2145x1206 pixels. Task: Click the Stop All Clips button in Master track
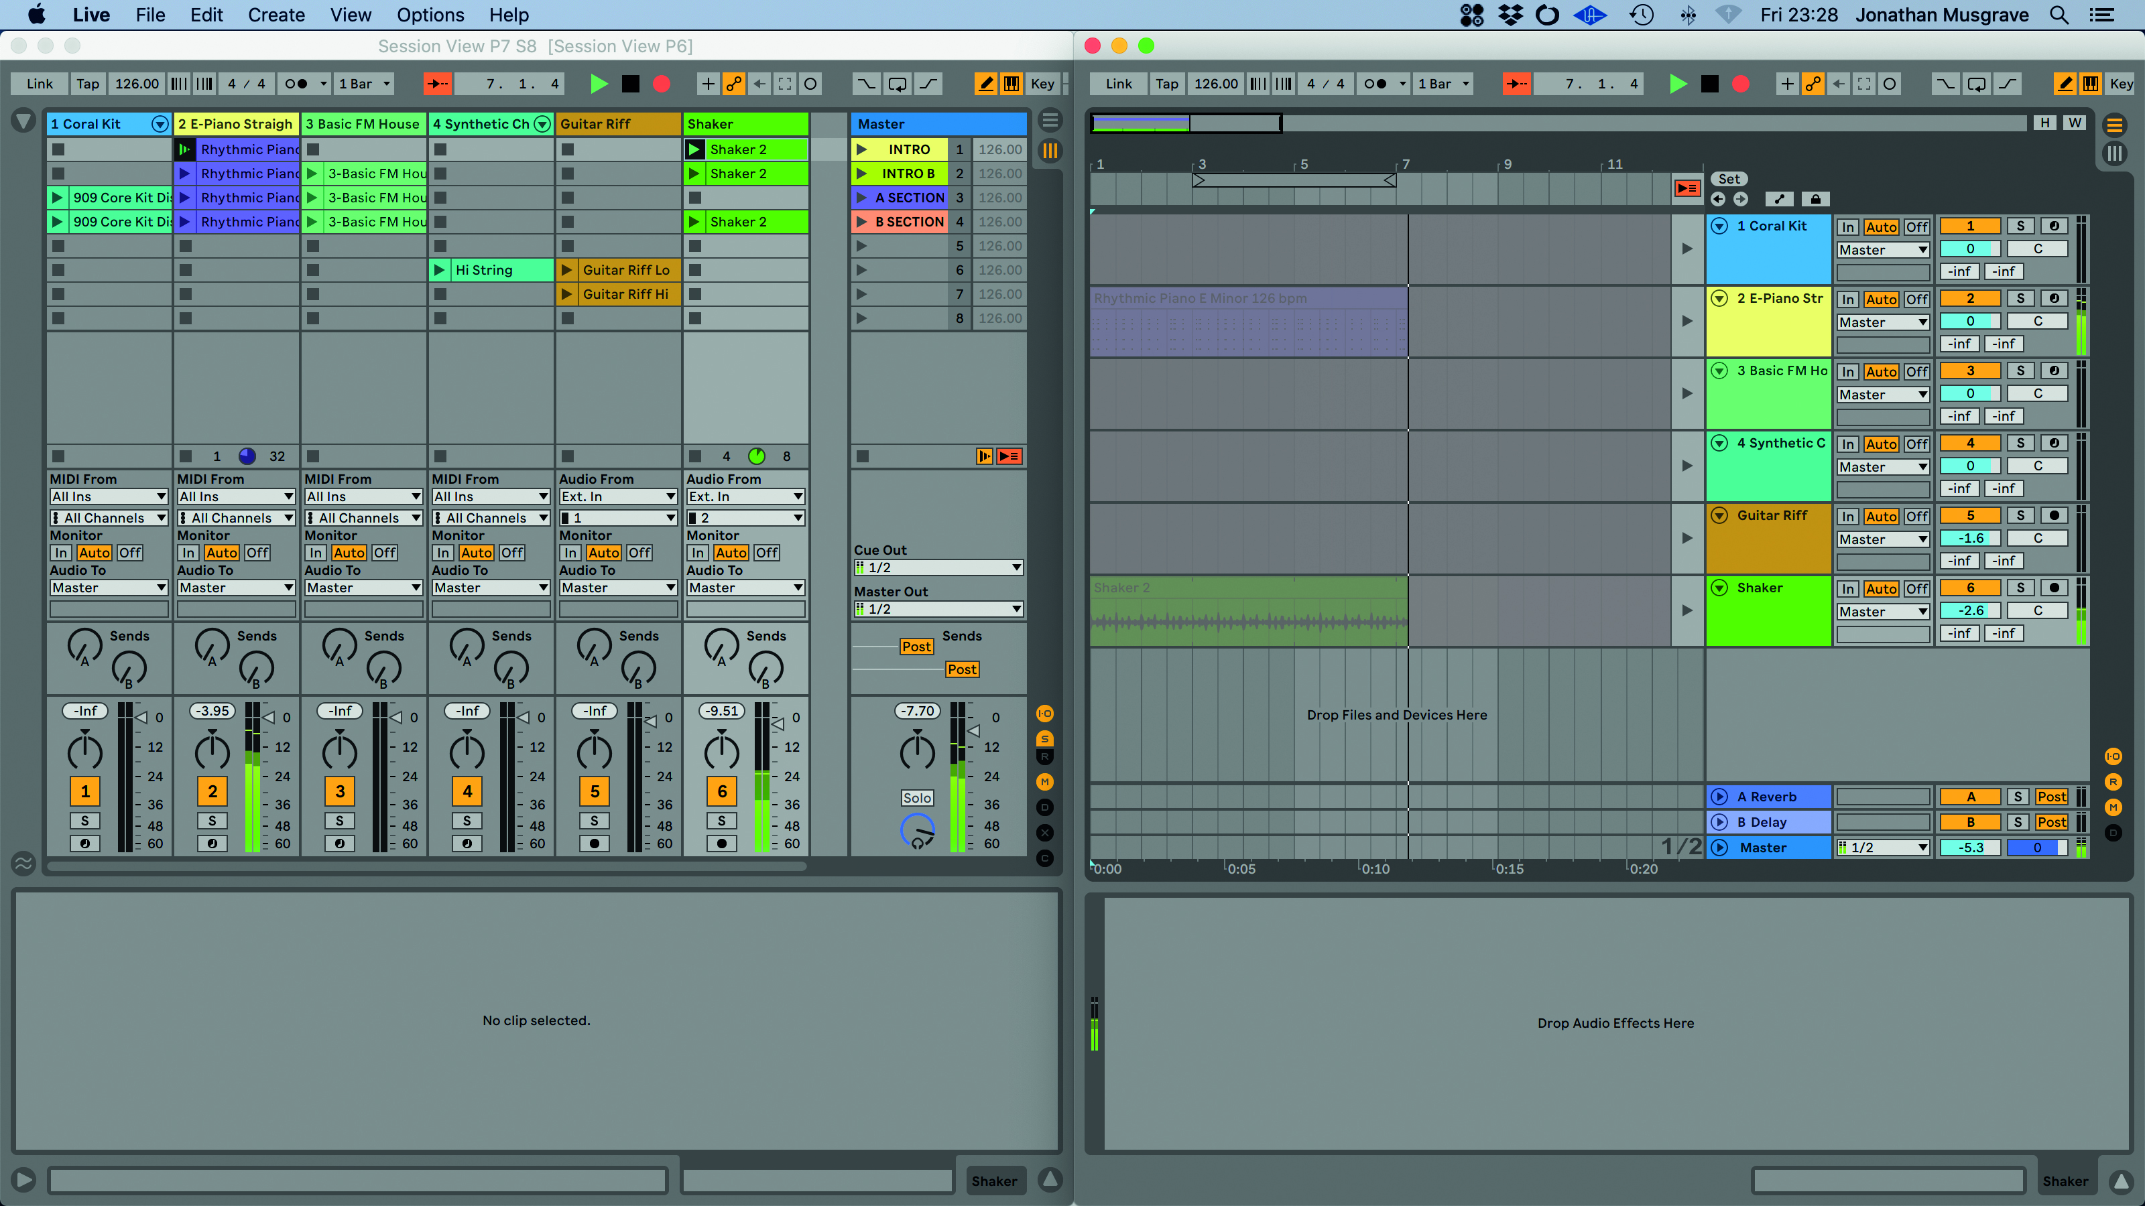(x=863, y=456)
